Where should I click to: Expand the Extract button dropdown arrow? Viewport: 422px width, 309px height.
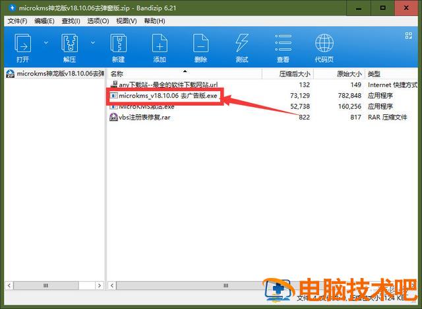point(93,43)
